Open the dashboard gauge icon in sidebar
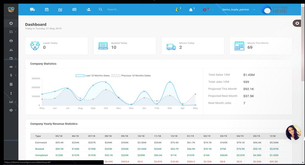305x165 pixels. click(x=11, y=23)
